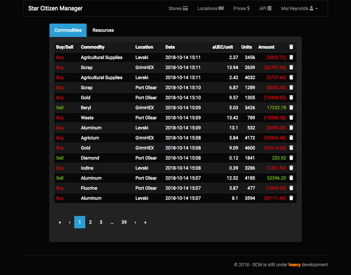
Task: Delete the Gold GrimHEX transaction
Action: point(291,148)
